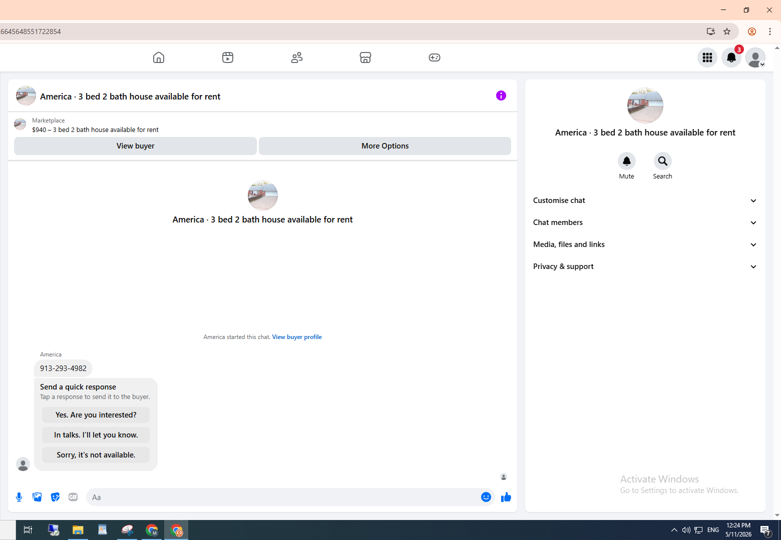Viewport: 781px width, 540px height.
Task: Open the taskbar volume icon
Action: click(686, 530)
